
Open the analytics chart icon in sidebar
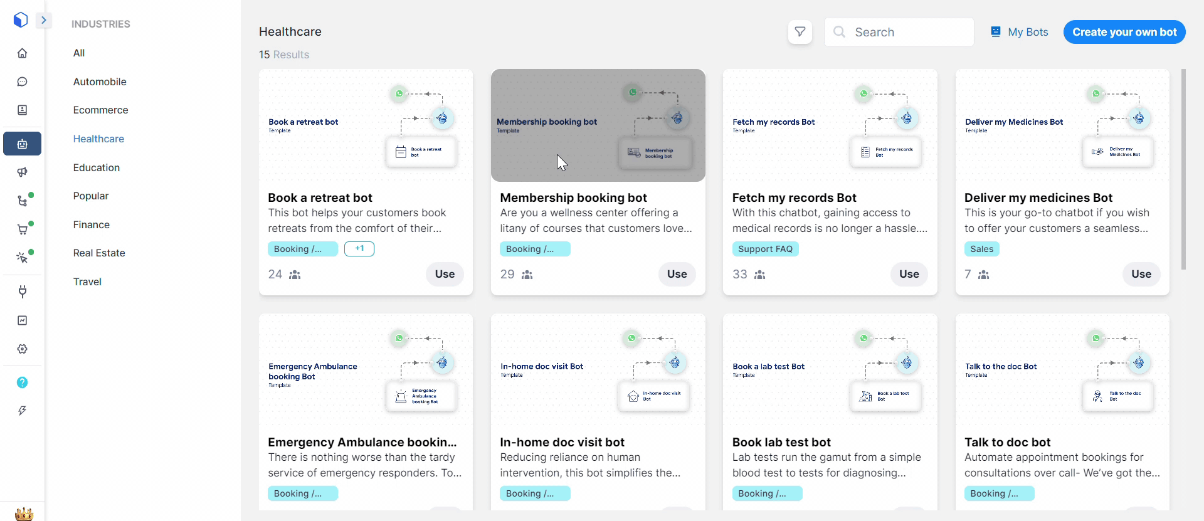coord(22,320)
